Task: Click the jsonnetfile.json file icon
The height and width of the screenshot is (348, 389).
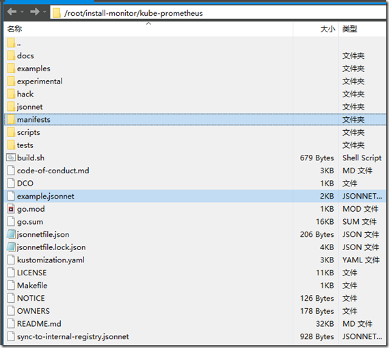Action: pyautogui.click(x=11, y=234)
